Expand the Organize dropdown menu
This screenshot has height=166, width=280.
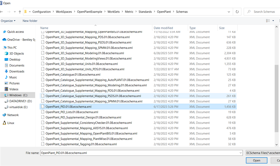pyautogui.click(x=8, y=21)
